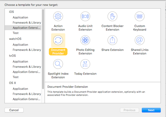
Task: Open iOS Framework & Library category
Action: (27, 22)
